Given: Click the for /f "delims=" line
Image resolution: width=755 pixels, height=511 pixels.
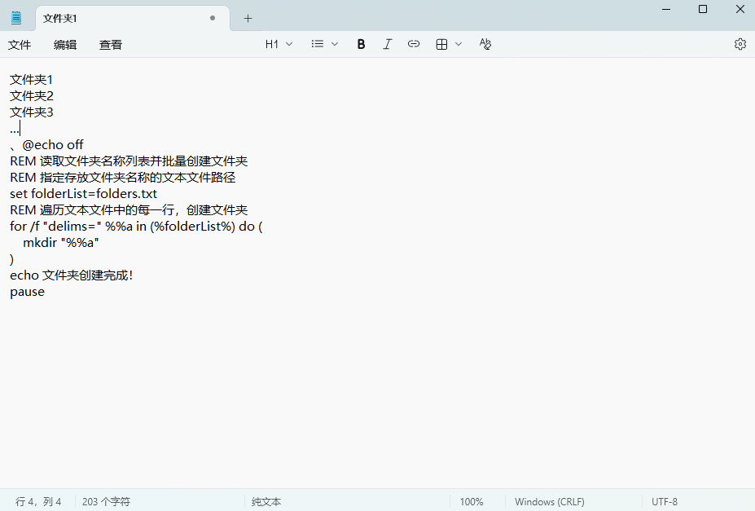Looking at the screenshot, I should (136, 227).
